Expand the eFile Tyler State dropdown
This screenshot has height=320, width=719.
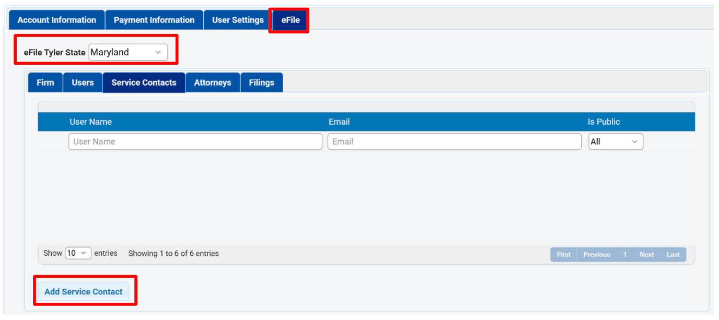(128, 52)
